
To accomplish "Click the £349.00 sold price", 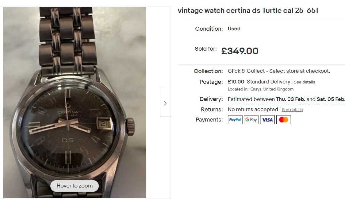I will tap(240, 51).
